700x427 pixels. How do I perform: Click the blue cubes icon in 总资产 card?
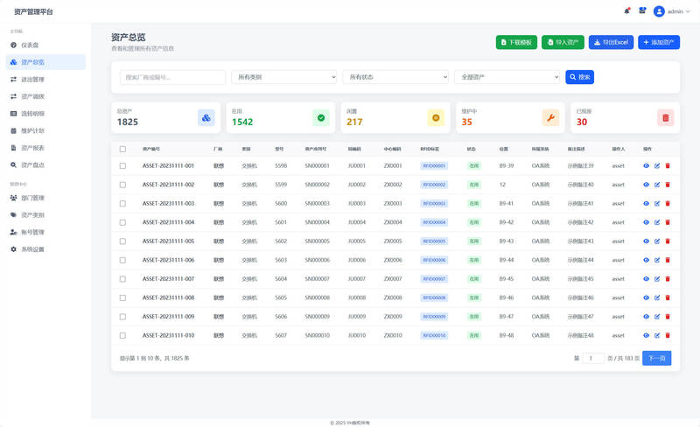click(x=206, y=117)
